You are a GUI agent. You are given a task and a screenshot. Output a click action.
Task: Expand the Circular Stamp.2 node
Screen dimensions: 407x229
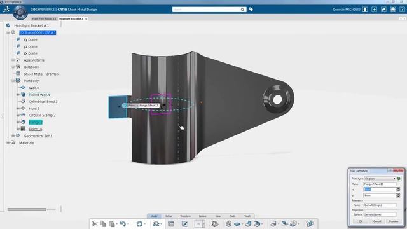18,115
